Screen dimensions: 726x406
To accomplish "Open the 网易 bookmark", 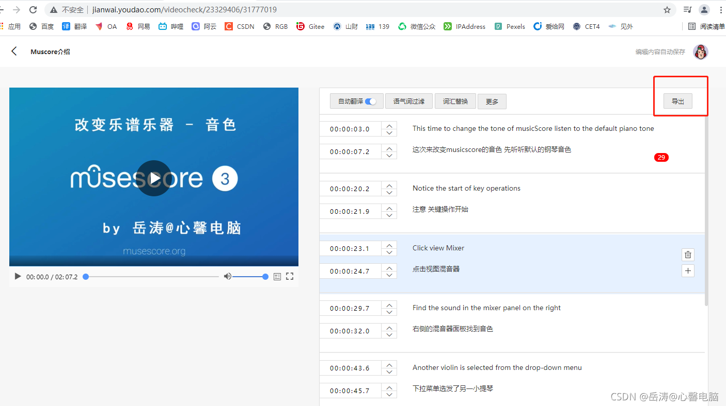I will coord(138,26).
